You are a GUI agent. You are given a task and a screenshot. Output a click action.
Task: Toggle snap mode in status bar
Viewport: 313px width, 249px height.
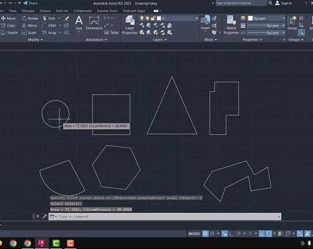pyautogui.click(x=212, y=234)
